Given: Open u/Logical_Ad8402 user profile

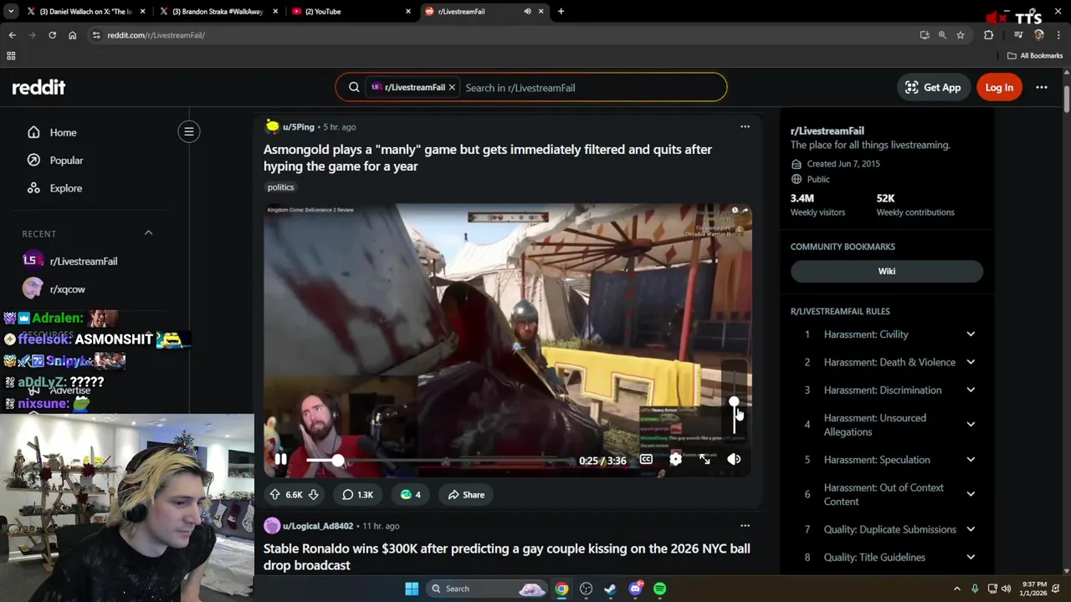Looking at the screenshot, I should 318,526.
